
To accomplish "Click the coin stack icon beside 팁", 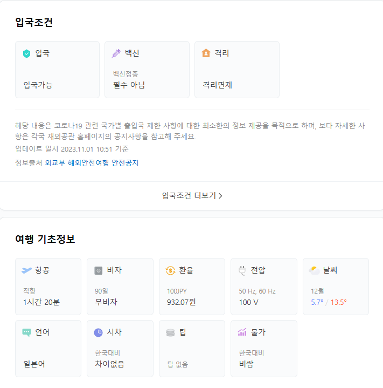I will coord(170,332).
